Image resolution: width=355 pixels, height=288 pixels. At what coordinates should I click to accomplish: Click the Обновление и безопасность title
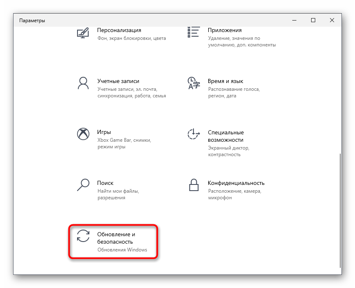(116, 238)
